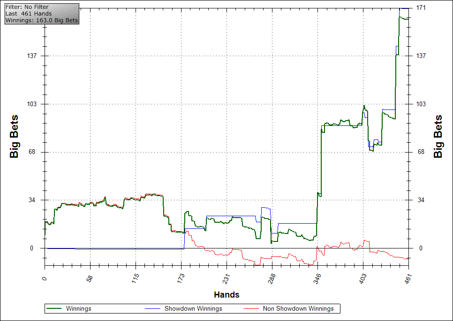
Task: Select the 'Showdown Winnings' legend label
Action: click(193, 309)
